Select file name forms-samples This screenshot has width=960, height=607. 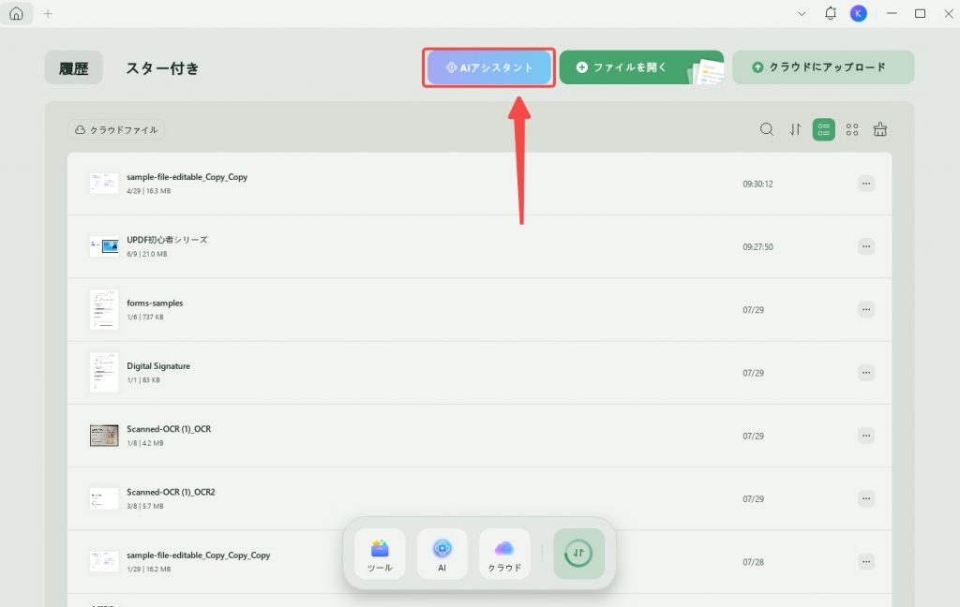tap(155, 303)
